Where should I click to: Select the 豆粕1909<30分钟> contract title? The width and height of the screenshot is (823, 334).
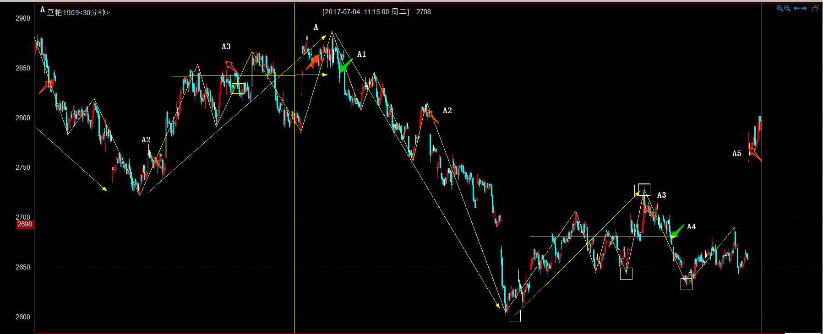[78, 12]
